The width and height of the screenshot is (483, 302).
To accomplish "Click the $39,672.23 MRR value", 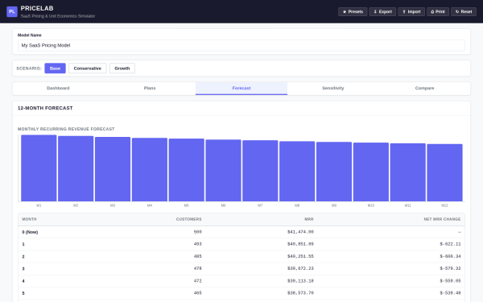I will click(x=300, y=268).
